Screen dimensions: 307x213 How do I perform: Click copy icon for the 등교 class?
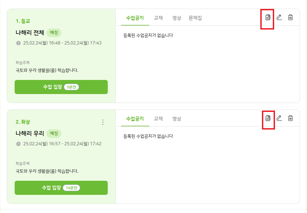pyautogui.click(x=268, y=18)
